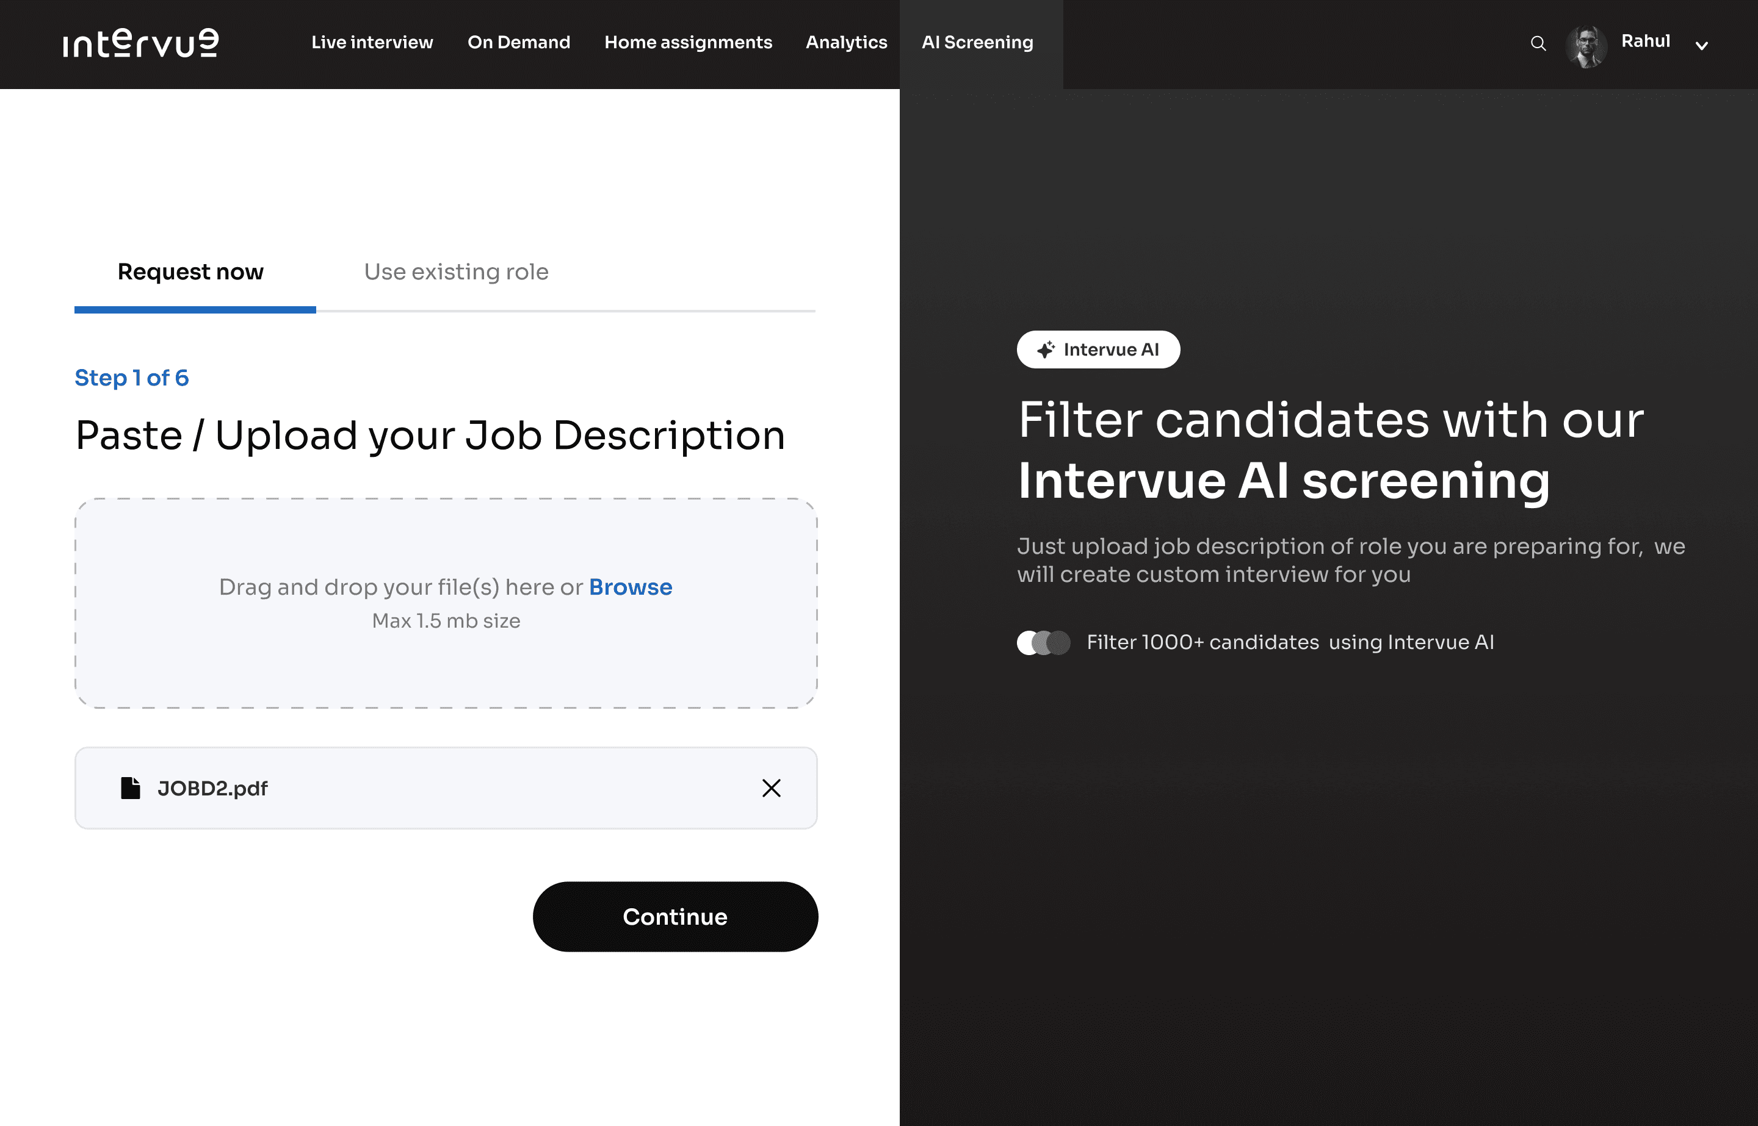The width and height of the screenshot is (1758, 1126).
Task: Navigate to Analytics
Action: coord(845,43)
